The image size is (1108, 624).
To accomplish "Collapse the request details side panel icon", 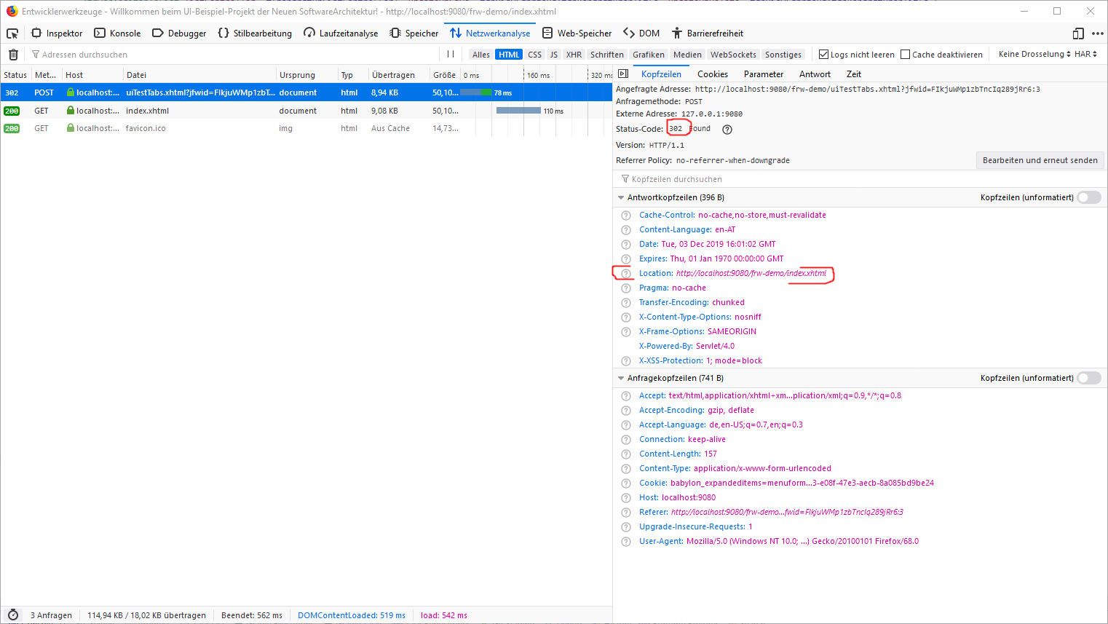I will [x=623, y=74].
